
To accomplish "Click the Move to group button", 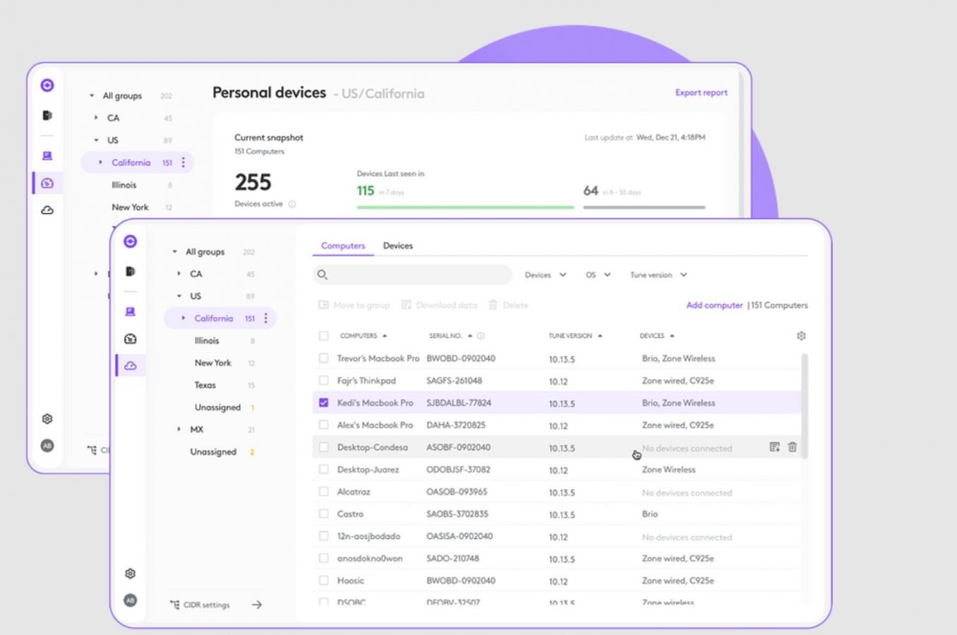I will pyautogui.click(x=354, y=306).
